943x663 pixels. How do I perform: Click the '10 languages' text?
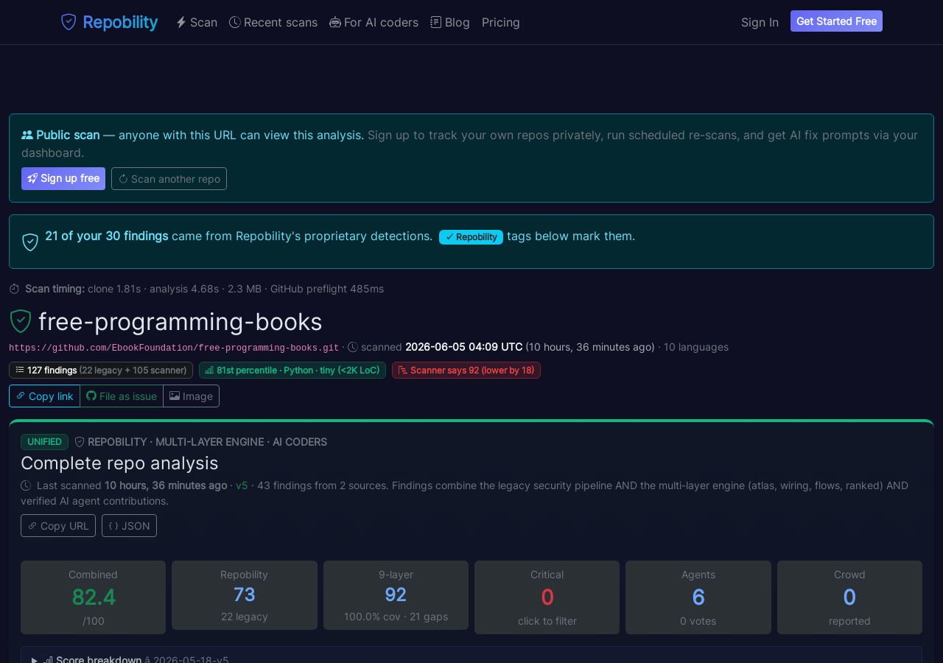click(696, 347)
